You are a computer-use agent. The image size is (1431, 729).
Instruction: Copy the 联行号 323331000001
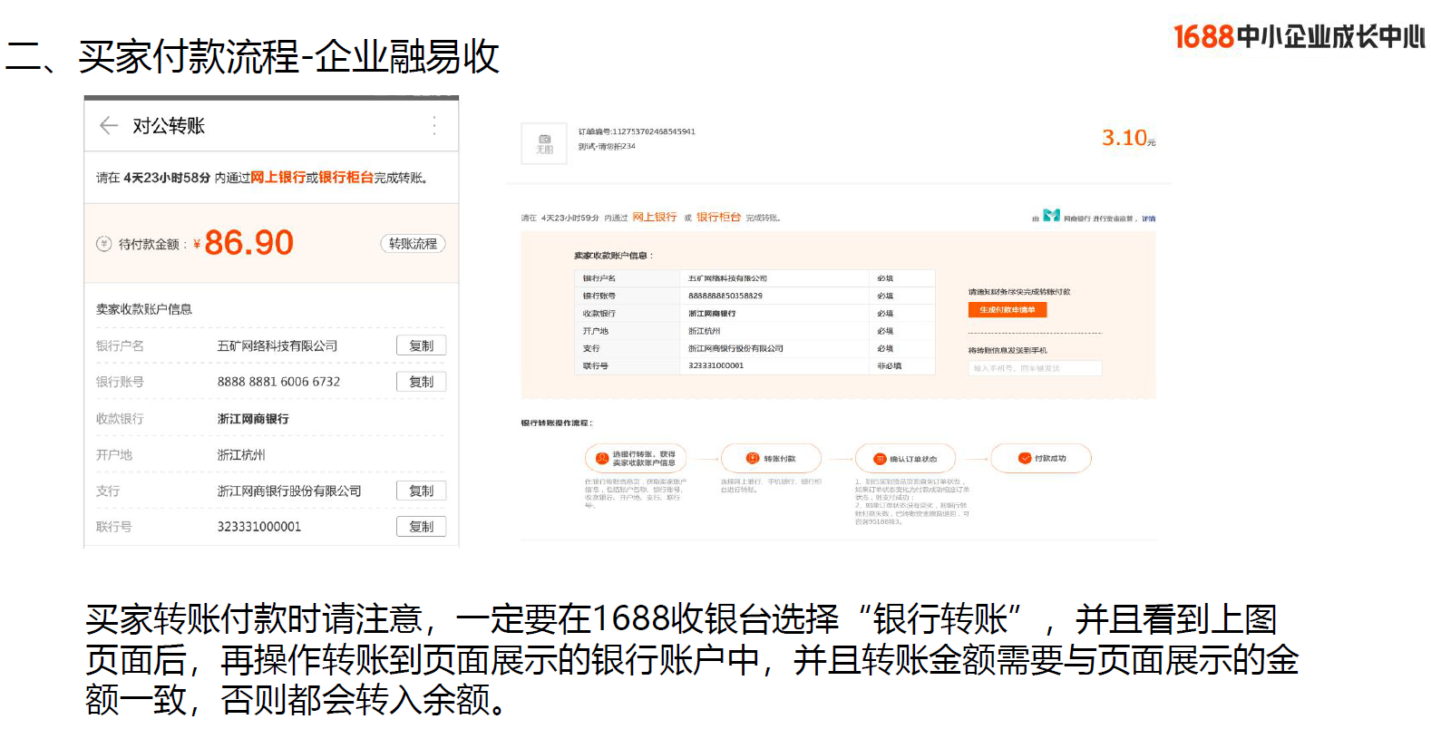coord(421,527)
